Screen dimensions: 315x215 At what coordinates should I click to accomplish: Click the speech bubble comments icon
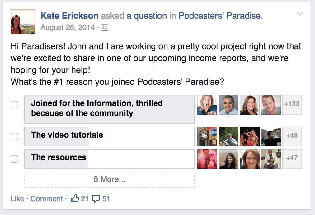click(x=96, y=199)
